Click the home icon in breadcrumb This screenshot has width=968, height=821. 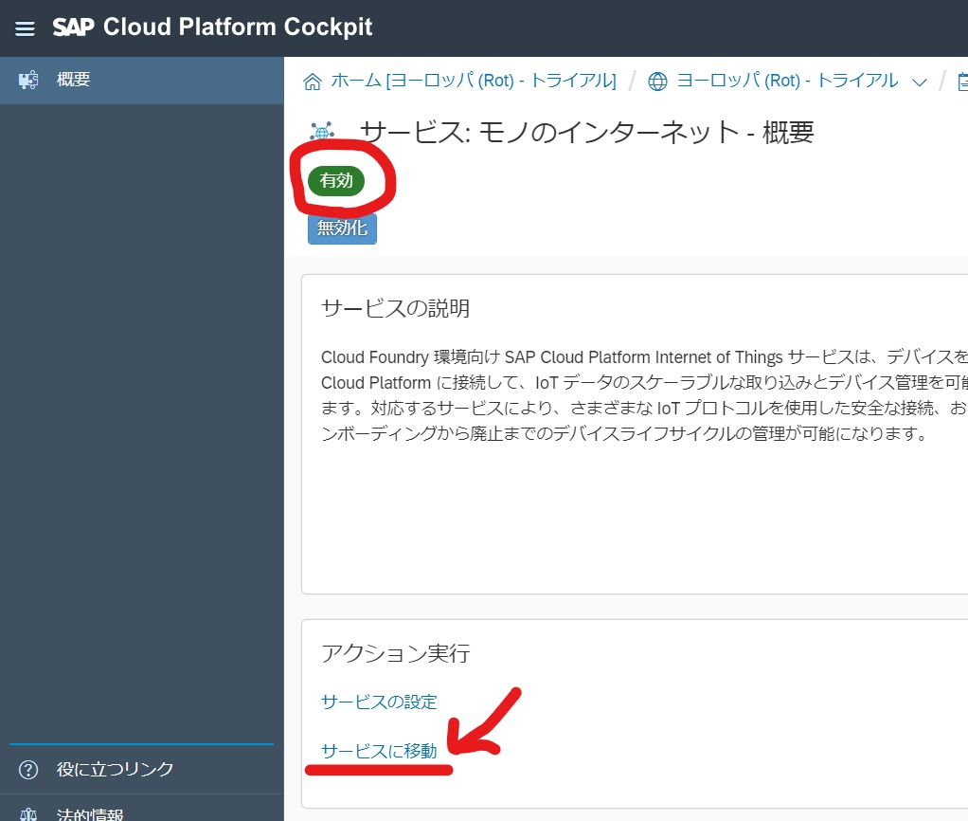pyautogui.click(x=313, y=82)
